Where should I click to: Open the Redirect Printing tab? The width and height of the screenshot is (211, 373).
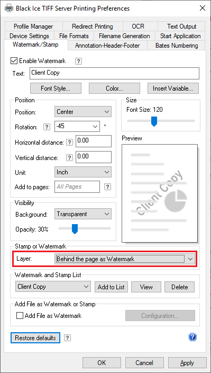click(93, 26)
